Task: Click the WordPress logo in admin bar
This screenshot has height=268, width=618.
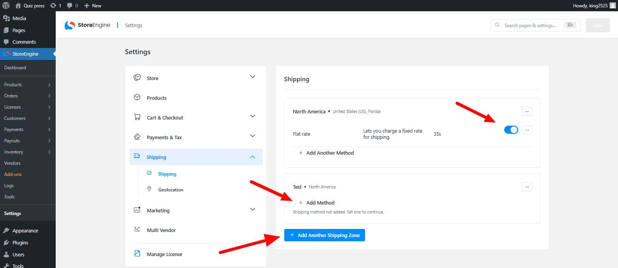Action: click(x=6, y=5)
